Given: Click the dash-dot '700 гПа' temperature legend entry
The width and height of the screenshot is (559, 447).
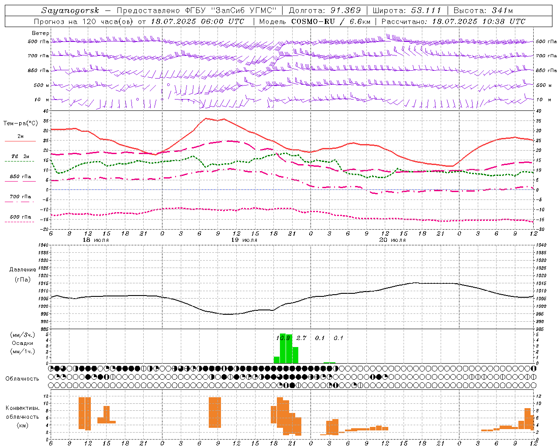Looking at the screenshot, I should pyautogui.click(x=20, y=197).
